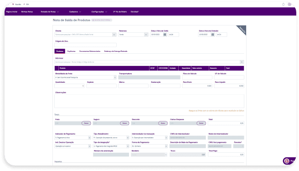Image resolution: width=299 pixels, height=171 pixels.
Task: Expand the Cadastros menu
Action: point(75,12)
